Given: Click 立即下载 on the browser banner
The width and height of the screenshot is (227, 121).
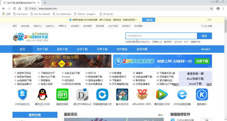Looking at the screenshot, I should tap(202, 61).
